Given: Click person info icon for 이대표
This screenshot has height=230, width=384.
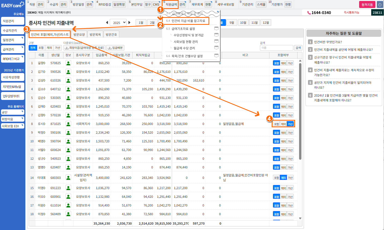Looking at the screenshot, I should [x=68, y=178].
